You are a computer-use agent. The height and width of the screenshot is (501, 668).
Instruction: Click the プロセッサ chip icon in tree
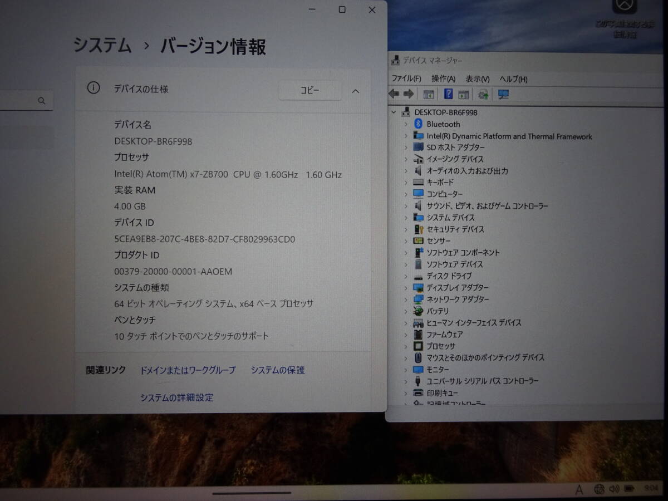click(419, 346)
